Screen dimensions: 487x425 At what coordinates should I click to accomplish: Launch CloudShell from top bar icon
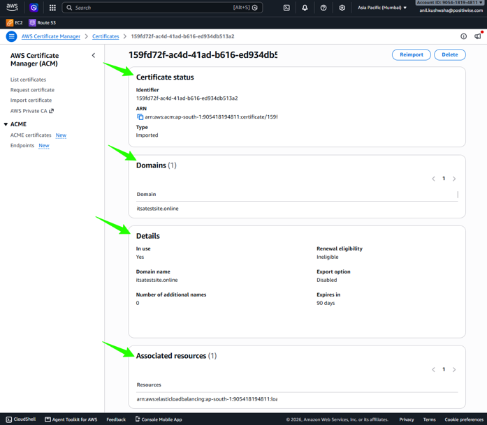286,8
